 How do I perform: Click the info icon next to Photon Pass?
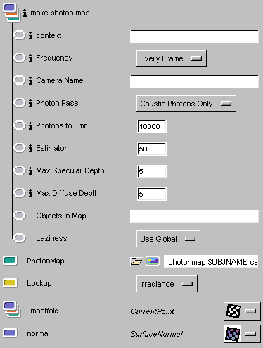tap(30, 103)
